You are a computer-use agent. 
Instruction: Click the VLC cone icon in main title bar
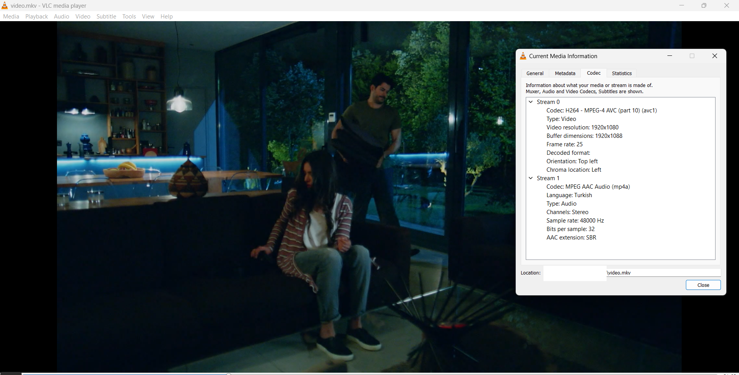pyautogui.click(x=5, y=5)
